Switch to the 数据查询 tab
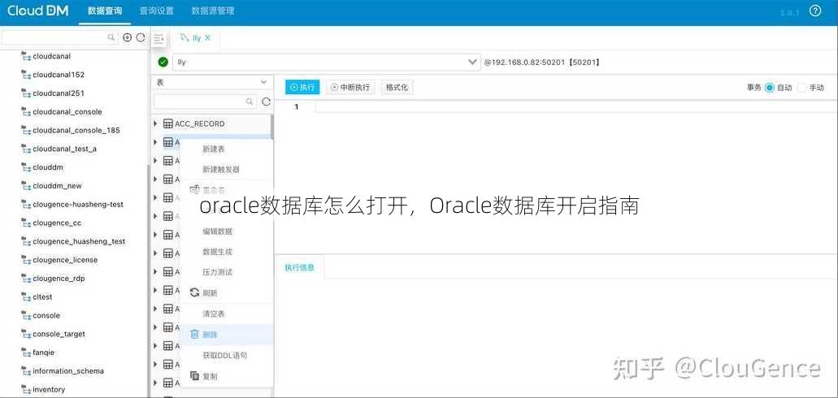The image size is (838, 398). (x=105, y=11)
